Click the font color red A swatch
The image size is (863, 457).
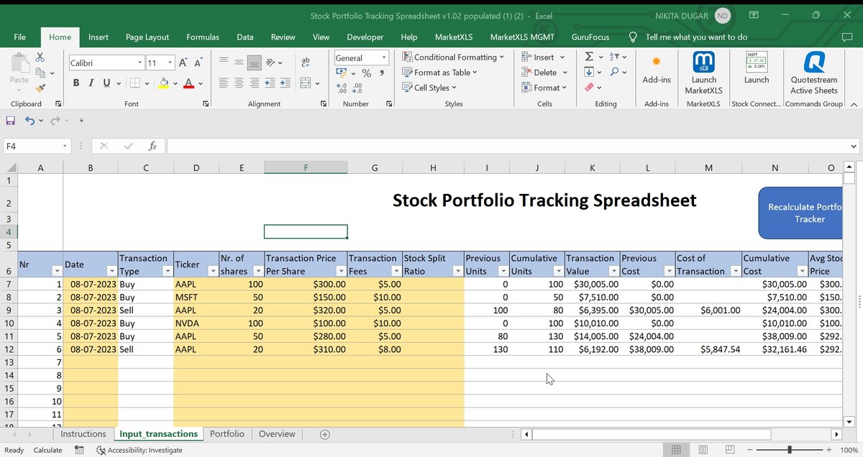pyautogui.click(x=188, y=83)
